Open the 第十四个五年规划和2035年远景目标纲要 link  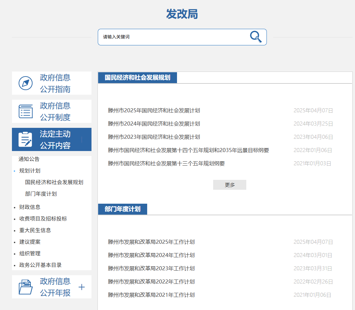[188, 150]
